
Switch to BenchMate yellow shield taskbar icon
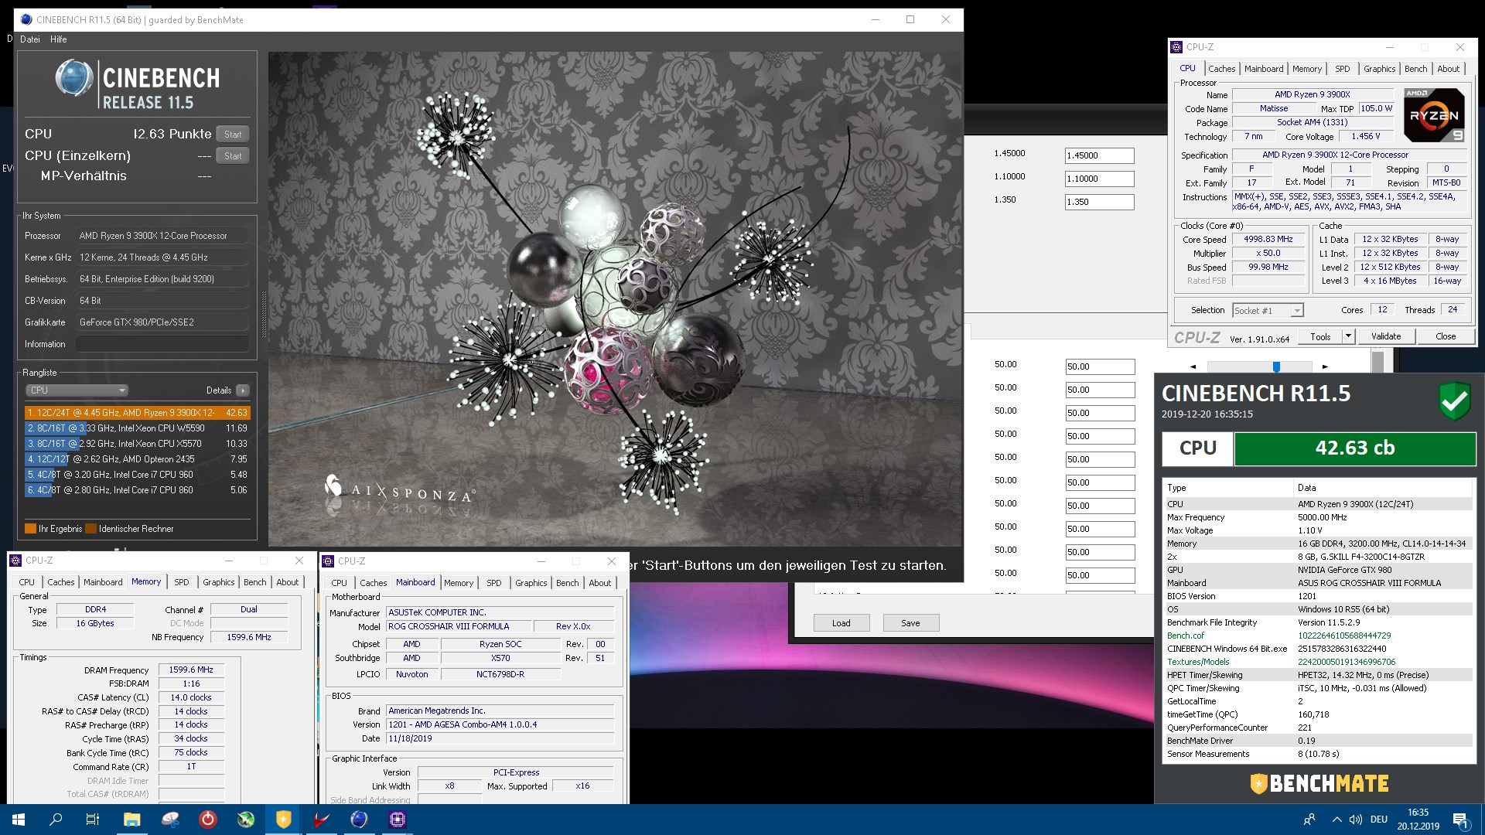[x=284, y=820]
